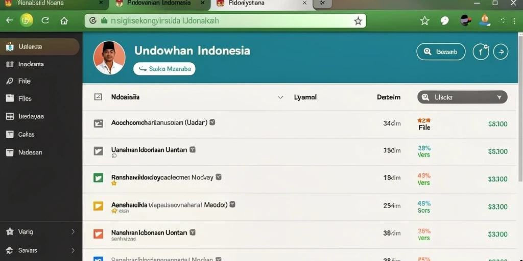Click the Saaka Mzaraba button

164,69
